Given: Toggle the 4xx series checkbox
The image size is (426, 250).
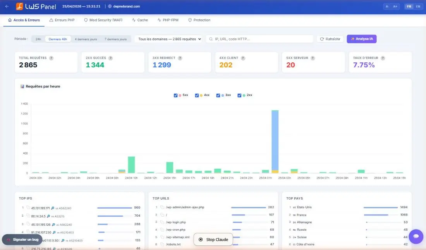Looking at the screenshot, I should 197,95.
